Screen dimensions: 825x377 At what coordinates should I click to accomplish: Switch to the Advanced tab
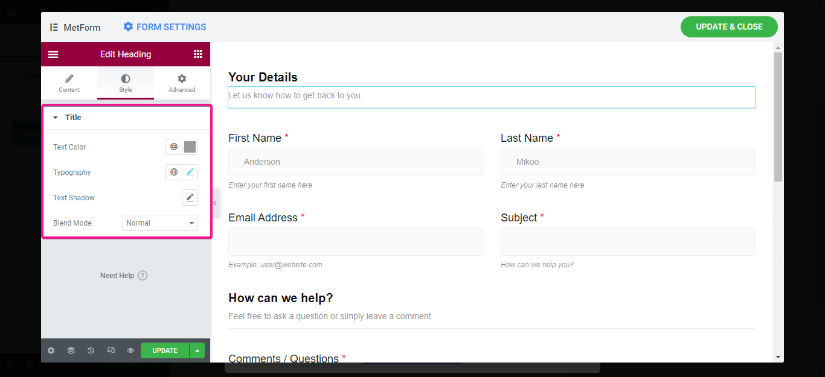pos(182,83)
